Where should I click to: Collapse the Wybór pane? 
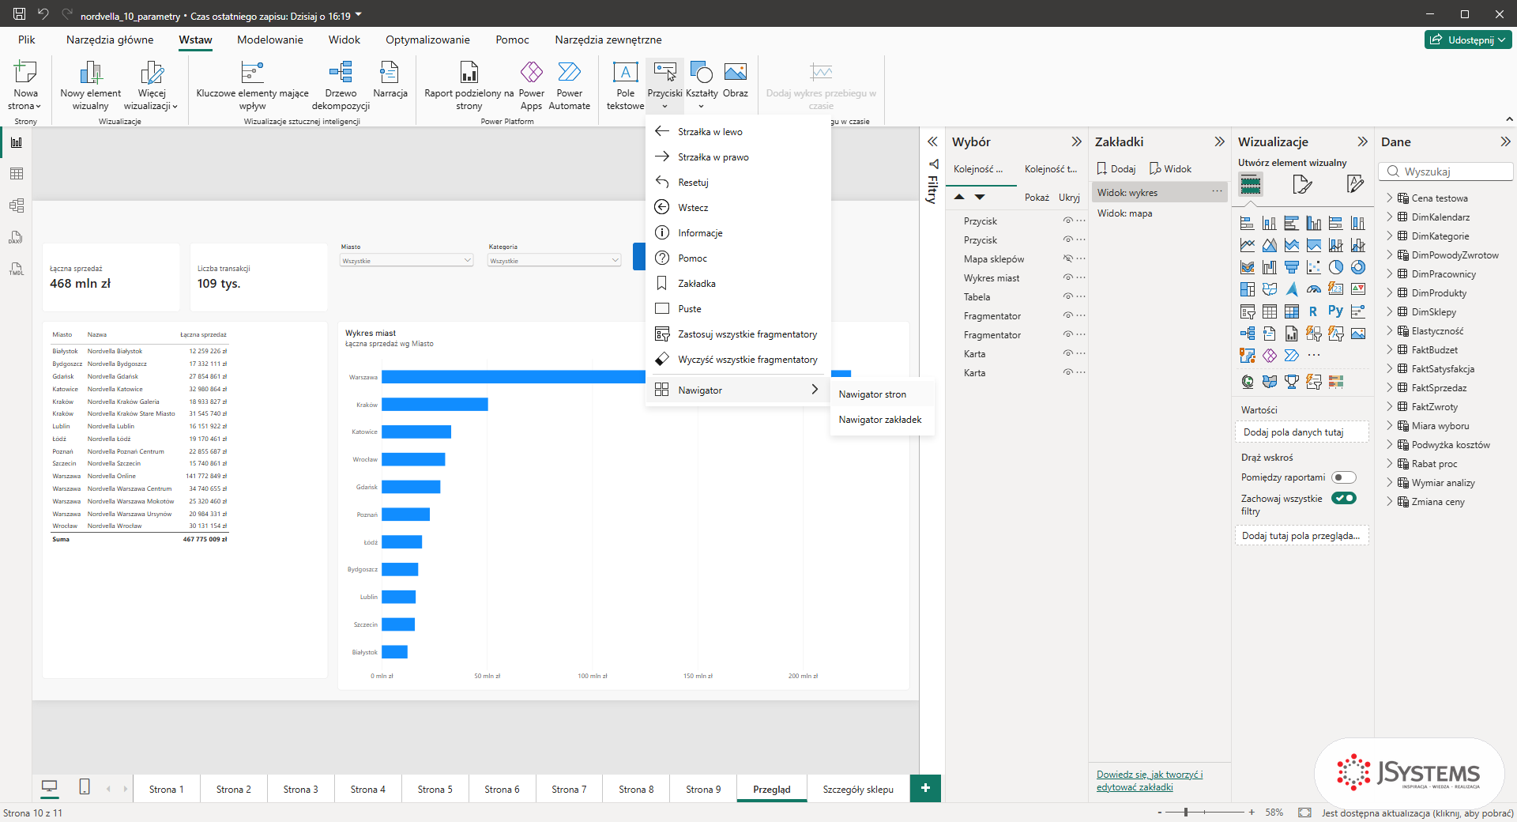(x=1076, y=141)
